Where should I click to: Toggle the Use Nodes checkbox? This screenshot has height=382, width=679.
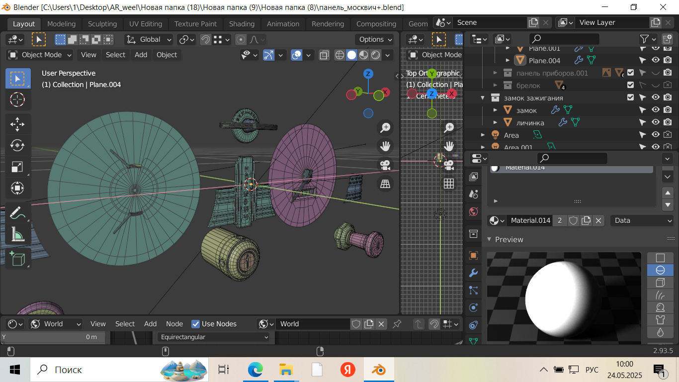pos(196,324)
